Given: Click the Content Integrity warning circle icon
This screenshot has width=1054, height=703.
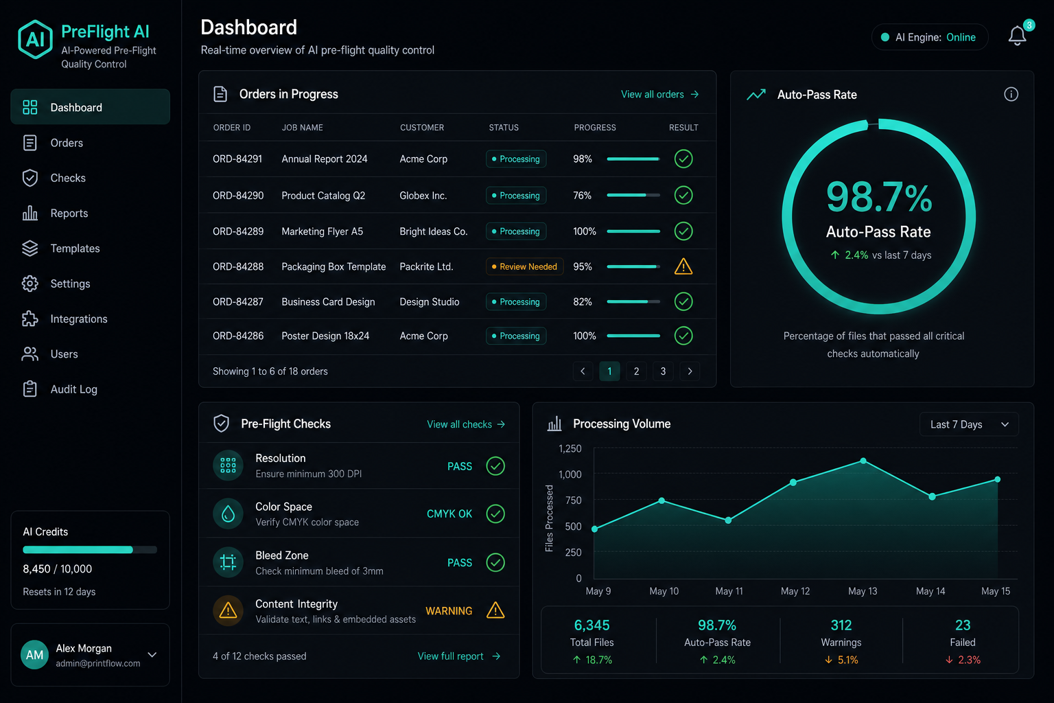Looking at the screenshot, I should click(228, 610).
